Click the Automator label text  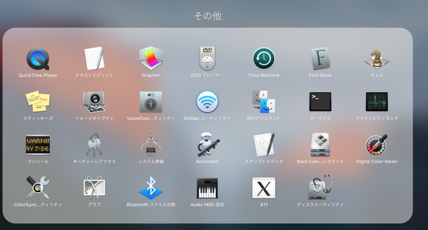207,162
